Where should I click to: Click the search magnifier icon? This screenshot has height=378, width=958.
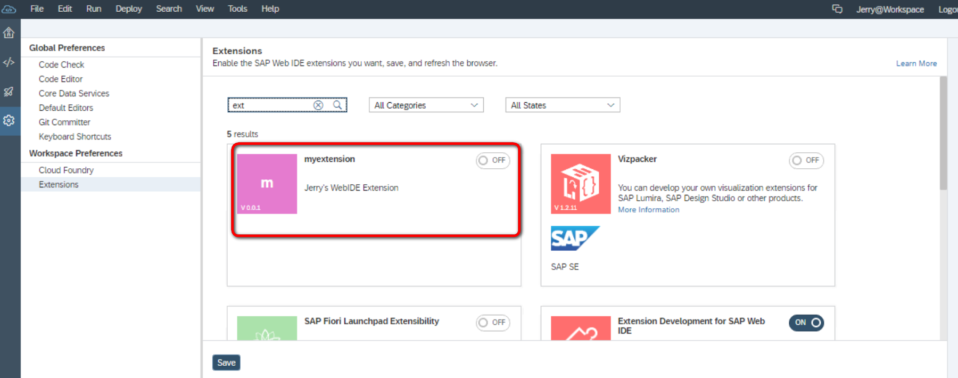tap(337, 105)
